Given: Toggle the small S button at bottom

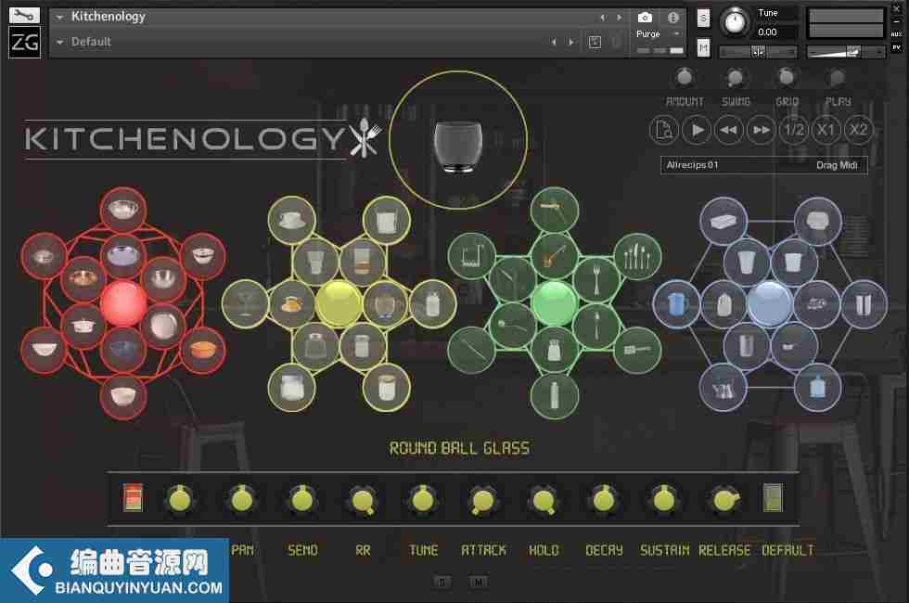Looking at the screenshot, I should click(442, 582).
